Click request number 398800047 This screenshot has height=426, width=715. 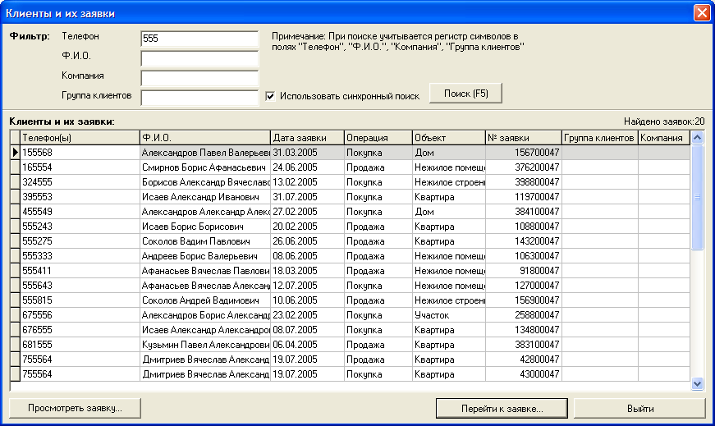524,182
